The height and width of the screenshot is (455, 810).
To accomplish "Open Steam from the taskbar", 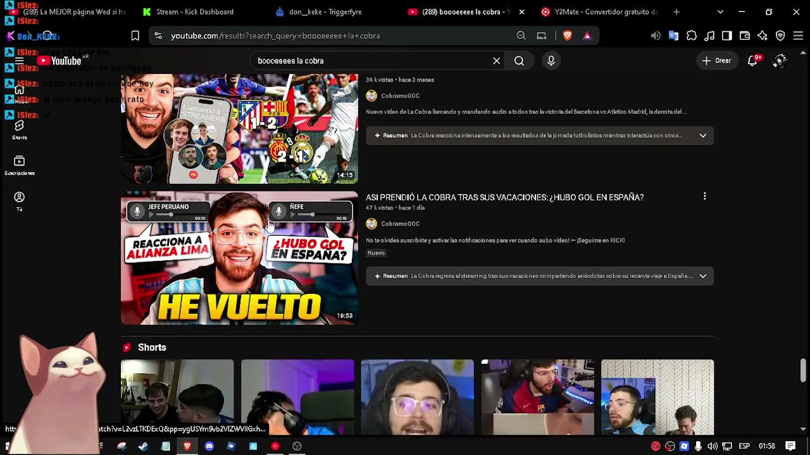I will [x=144, y=446].
